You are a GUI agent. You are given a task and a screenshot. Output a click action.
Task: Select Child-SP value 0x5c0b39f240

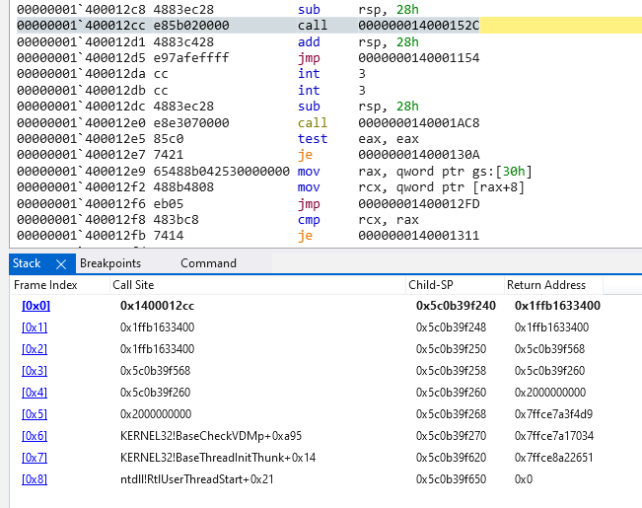(x=456, y=306)
